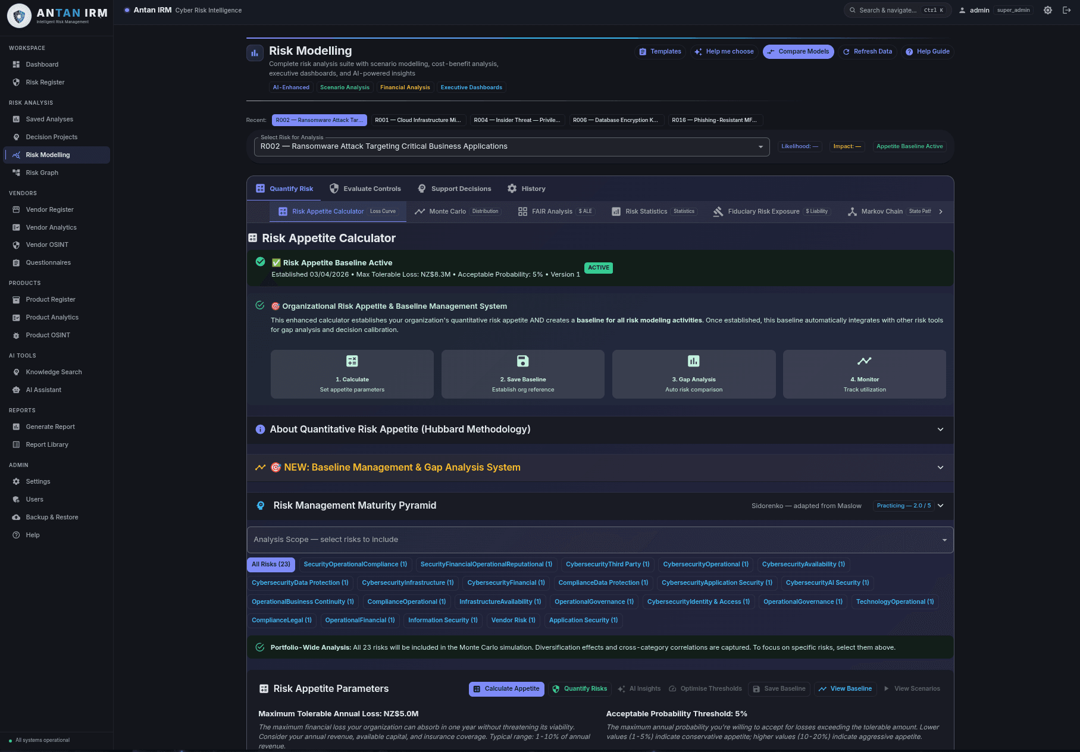Click the Monitor step card
The image size is (1080, 752).
[x=865, y=374]
